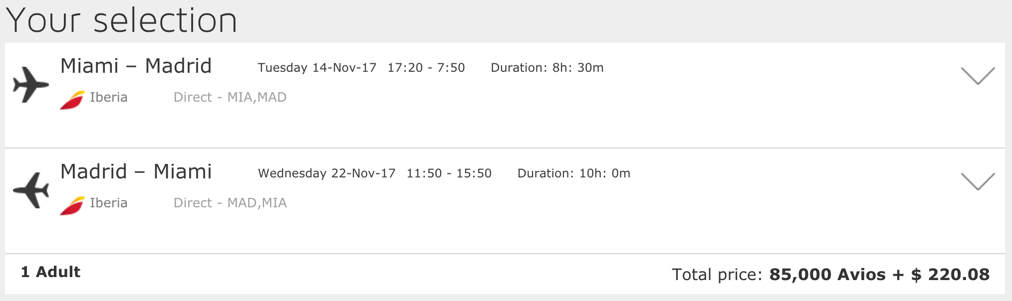Click the Duration 10h 0m text
Image resolution: width=1012 pixels, height=301 pixels.
(574, 173)
